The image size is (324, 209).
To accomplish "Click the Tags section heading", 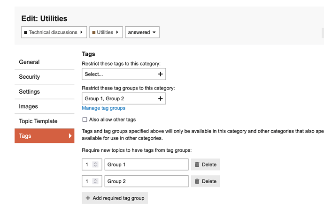I will 88,54.
